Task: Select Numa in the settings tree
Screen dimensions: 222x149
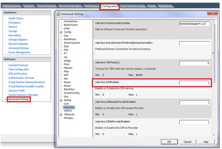Action: click(67, 82)
